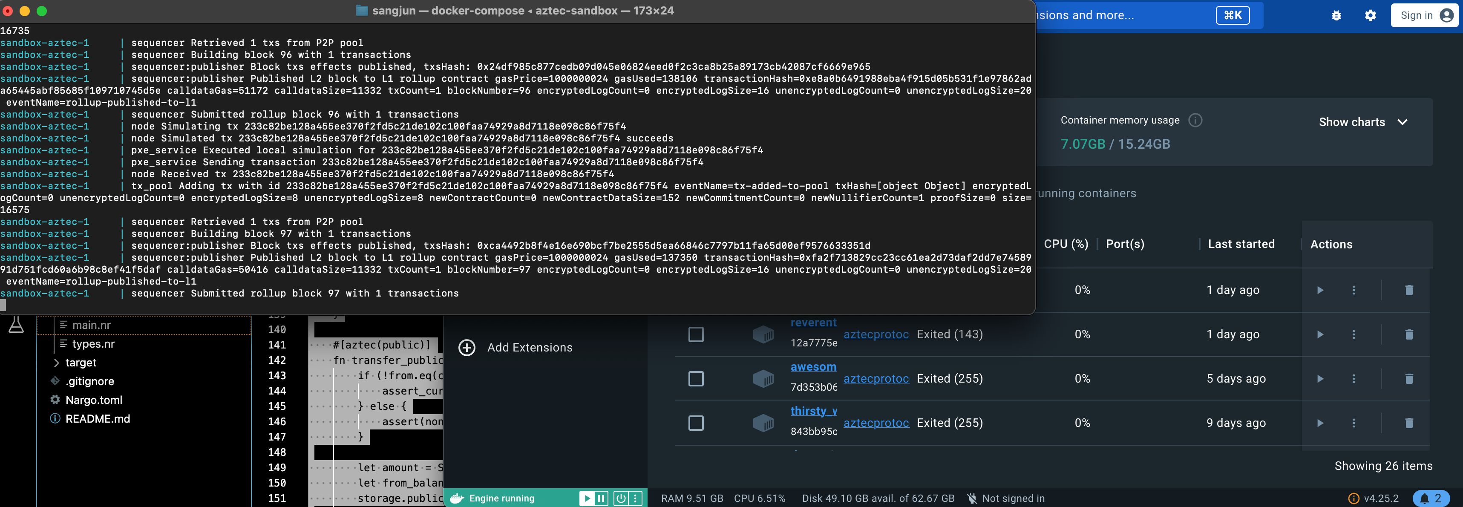The width and height of the screenshot is (1463, 507).
Task: Delete the thirsty_v container
Action: (x=1408, y=423)
